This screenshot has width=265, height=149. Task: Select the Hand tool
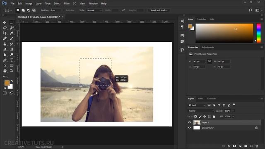[x=5, y=71]
